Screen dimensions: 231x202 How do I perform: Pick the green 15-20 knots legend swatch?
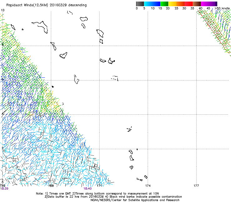point(164,4)
